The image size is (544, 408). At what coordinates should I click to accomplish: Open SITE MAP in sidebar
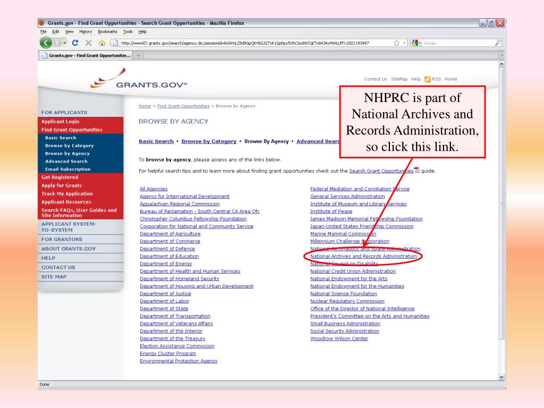[54, 277]
